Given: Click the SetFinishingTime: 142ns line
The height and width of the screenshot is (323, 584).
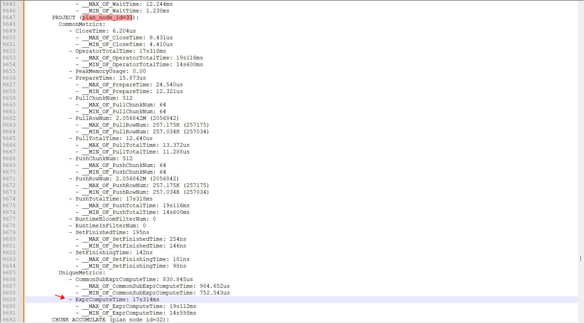Looking at the screenshot, I should coord(114,252).
